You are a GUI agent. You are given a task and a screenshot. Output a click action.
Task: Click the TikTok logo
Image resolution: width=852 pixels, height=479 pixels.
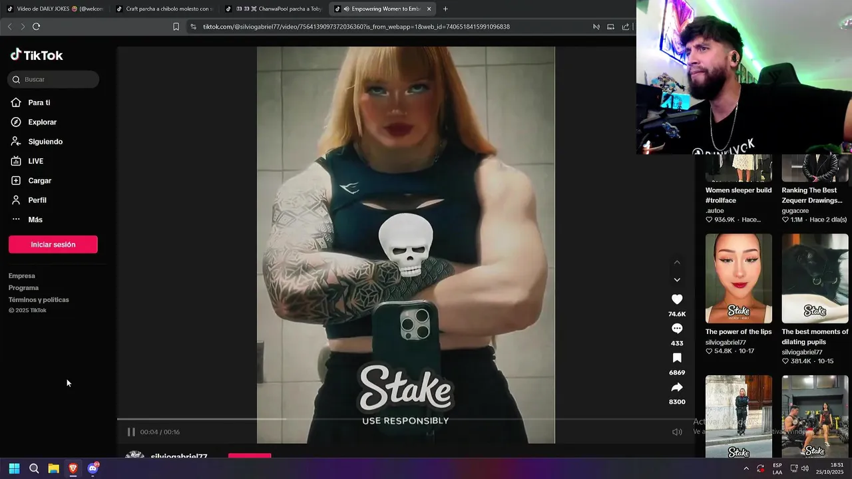click(x=37, y=55)
